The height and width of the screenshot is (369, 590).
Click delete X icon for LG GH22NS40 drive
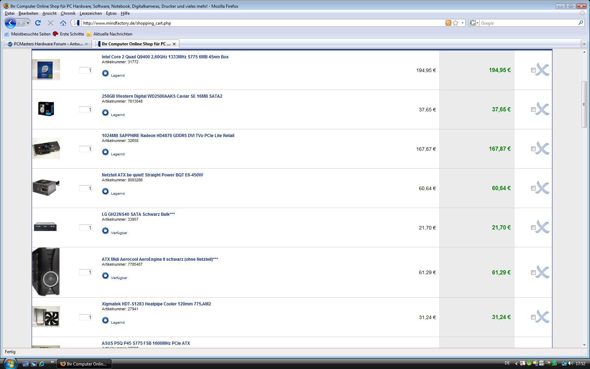(543, 227)
